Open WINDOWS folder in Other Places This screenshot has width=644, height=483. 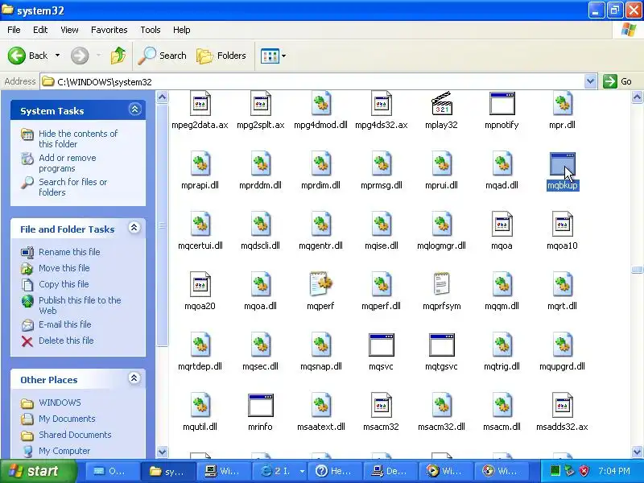tap(60, 402)
